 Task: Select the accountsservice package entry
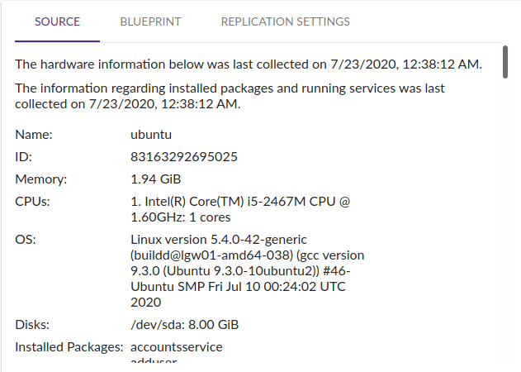(177, 347)
